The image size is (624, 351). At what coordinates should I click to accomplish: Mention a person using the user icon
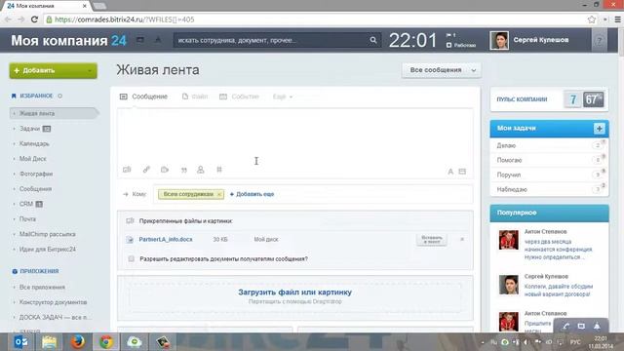pyautogui.click(x=201, y=170)
